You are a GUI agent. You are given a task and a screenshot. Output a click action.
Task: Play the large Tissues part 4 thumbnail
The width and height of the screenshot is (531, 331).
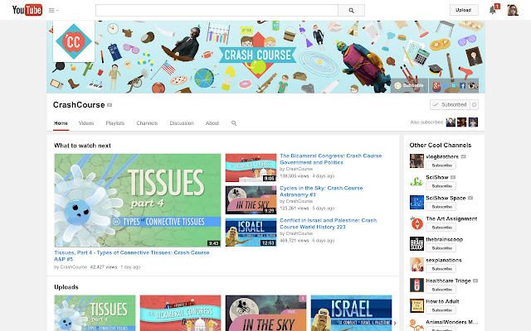click(138, 200)
